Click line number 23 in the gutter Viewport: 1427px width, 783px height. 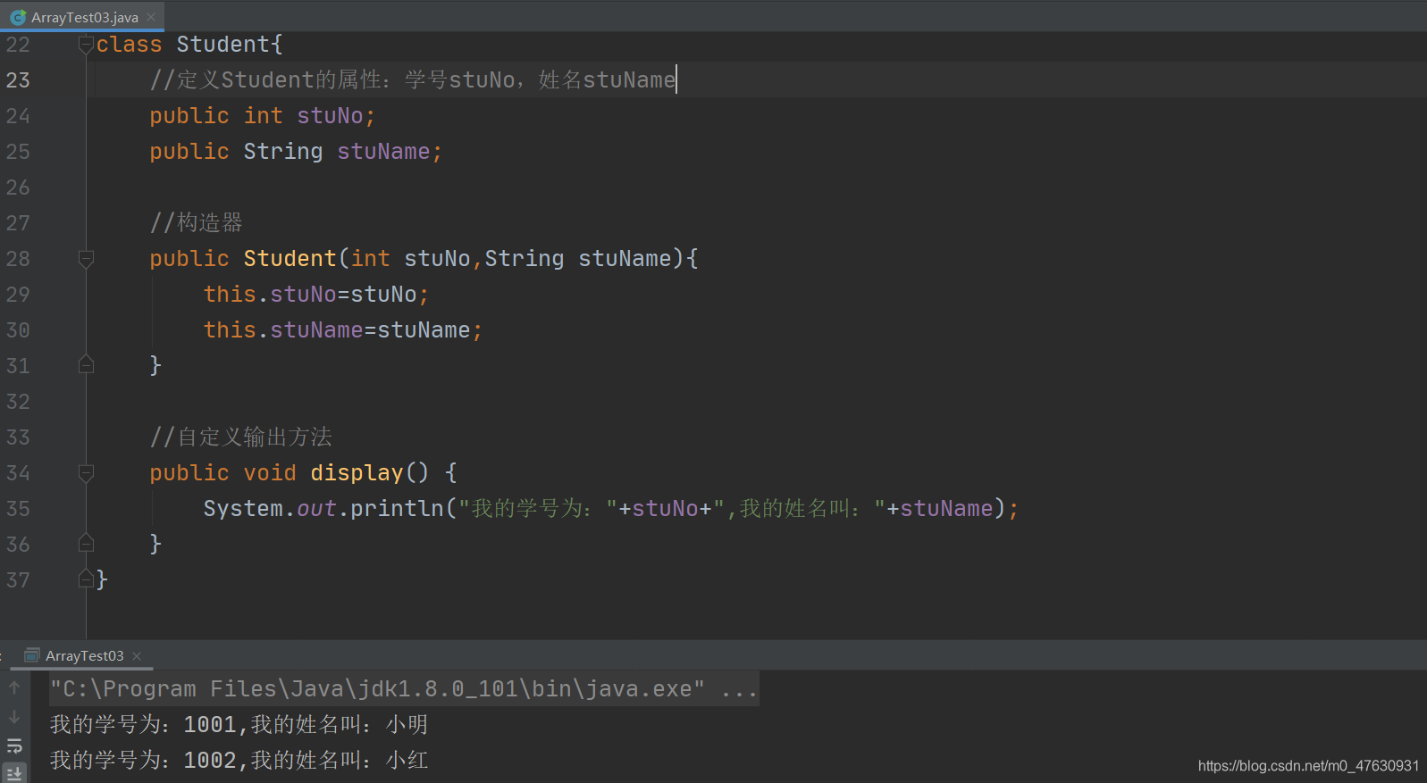coord(18,80)
